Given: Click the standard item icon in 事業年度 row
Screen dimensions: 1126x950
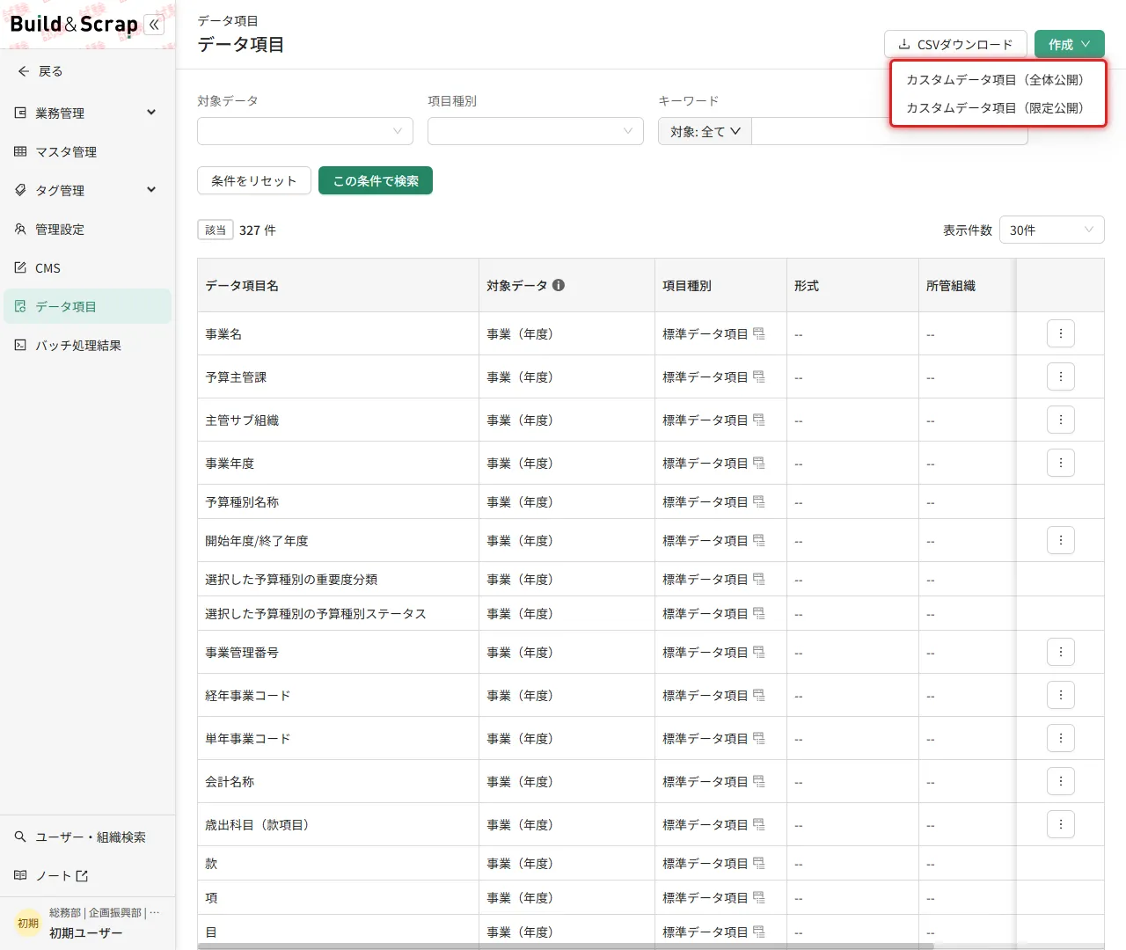Looking at the screenshot, I should 759,463.
